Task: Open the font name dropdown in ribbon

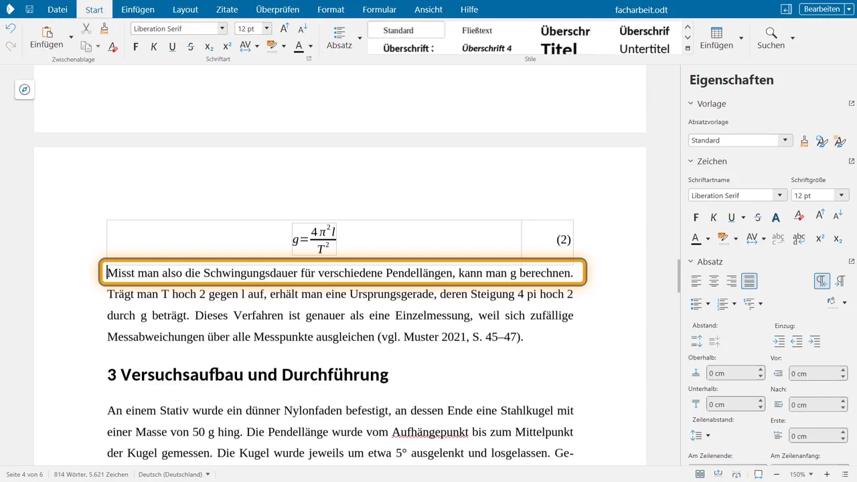Action: 222,28
